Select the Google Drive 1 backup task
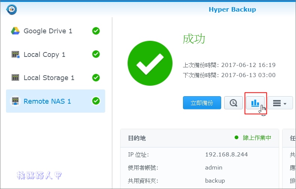The width and height of the screenshot is (296, 189). 55,31
